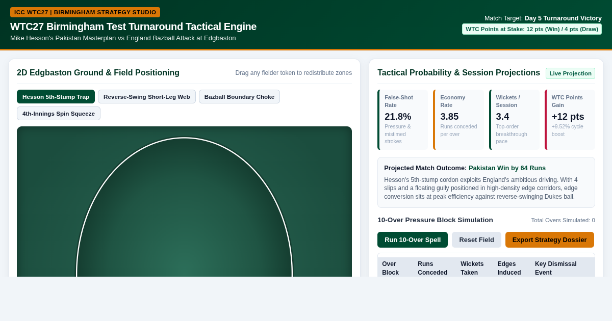Open the False-Shot Rate stat card
The image size is (612, 321).
click(x=402, y=120)
